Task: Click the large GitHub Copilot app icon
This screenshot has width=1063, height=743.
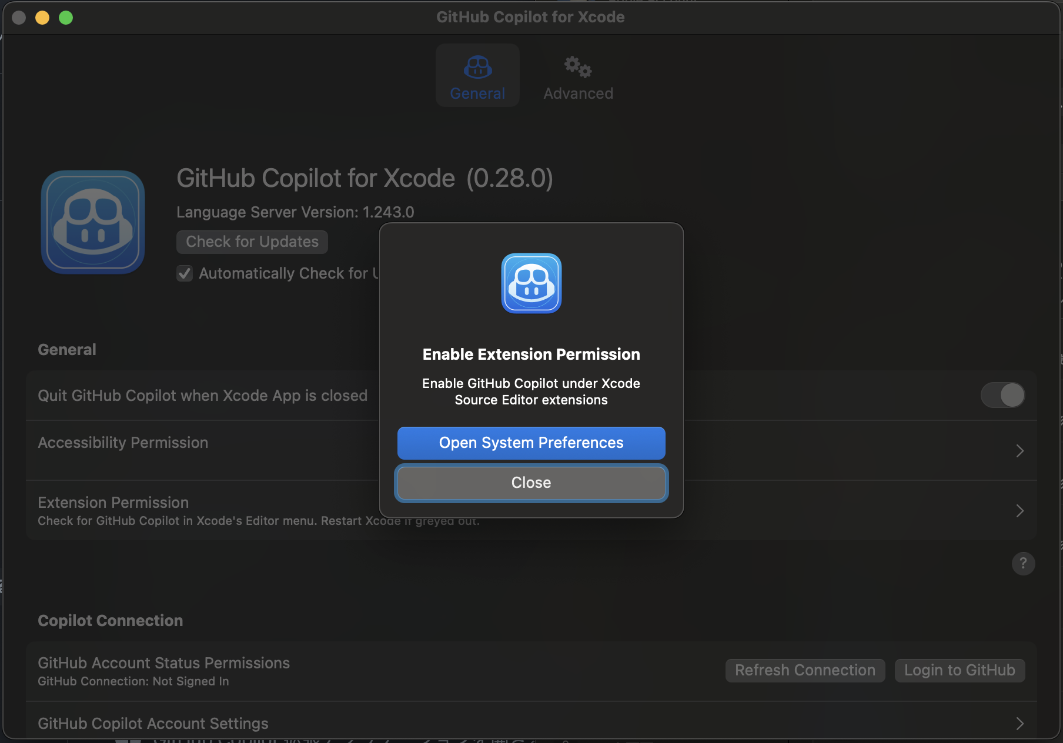Action: pos(93,222)
